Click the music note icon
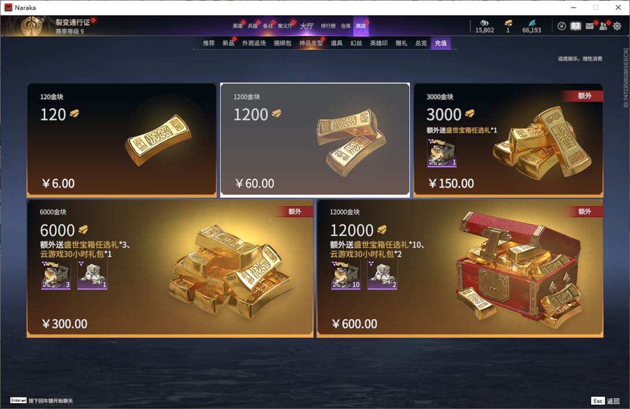The image size is (630, 409). 562,26
